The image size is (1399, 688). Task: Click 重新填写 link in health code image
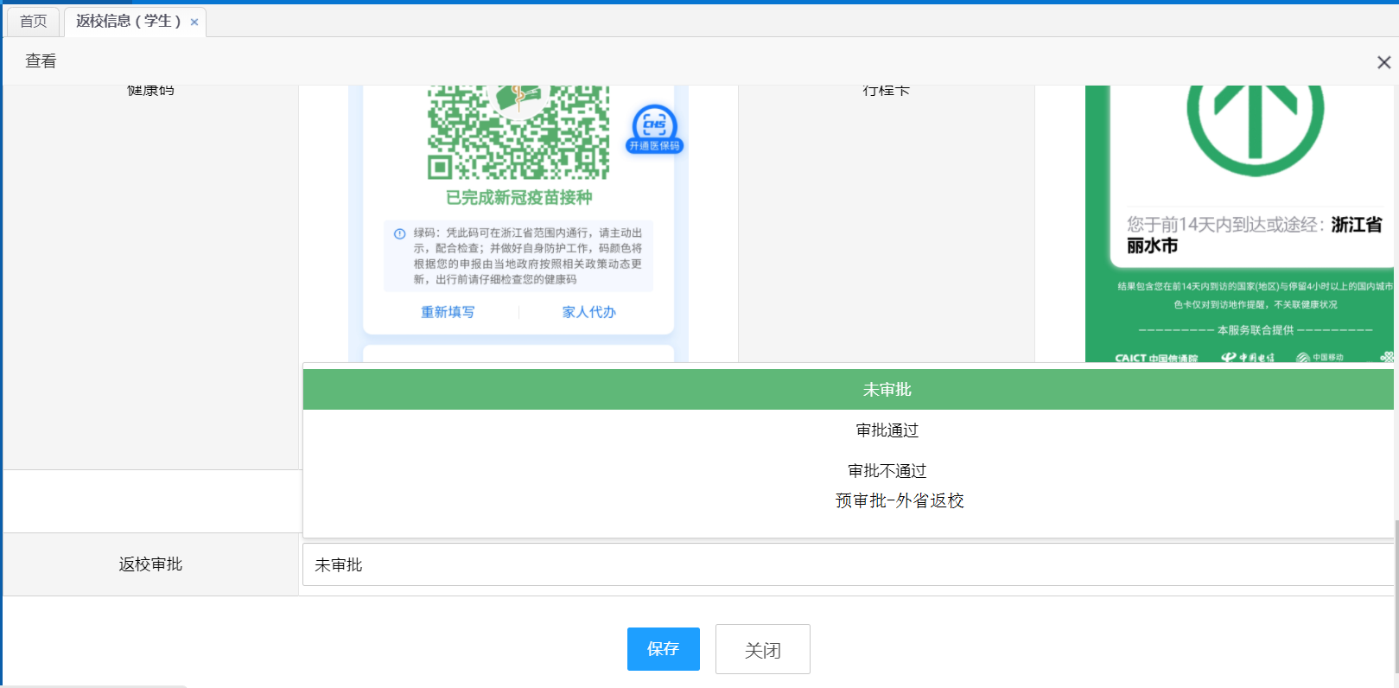(x=448, y=312)
